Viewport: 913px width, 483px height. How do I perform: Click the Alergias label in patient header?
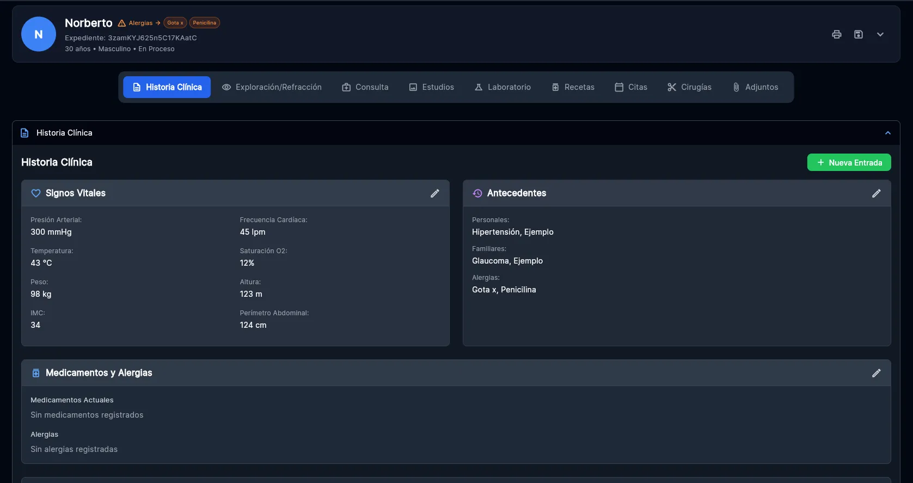140,23
